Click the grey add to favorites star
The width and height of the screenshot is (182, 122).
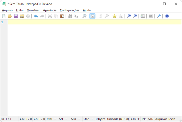click(x=121, y=16)
